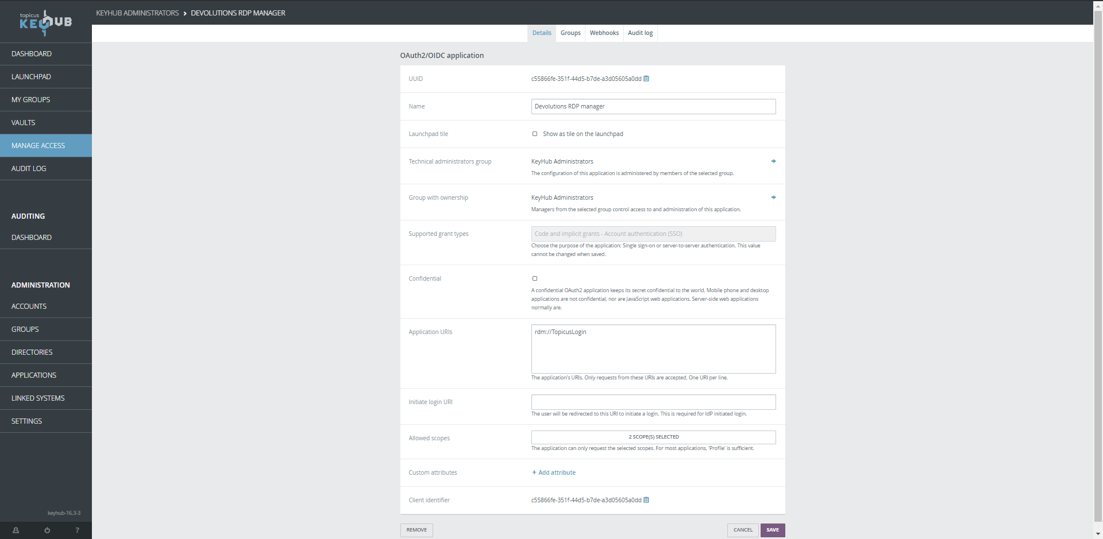Switch to the Groups tab

pos(570,33)
